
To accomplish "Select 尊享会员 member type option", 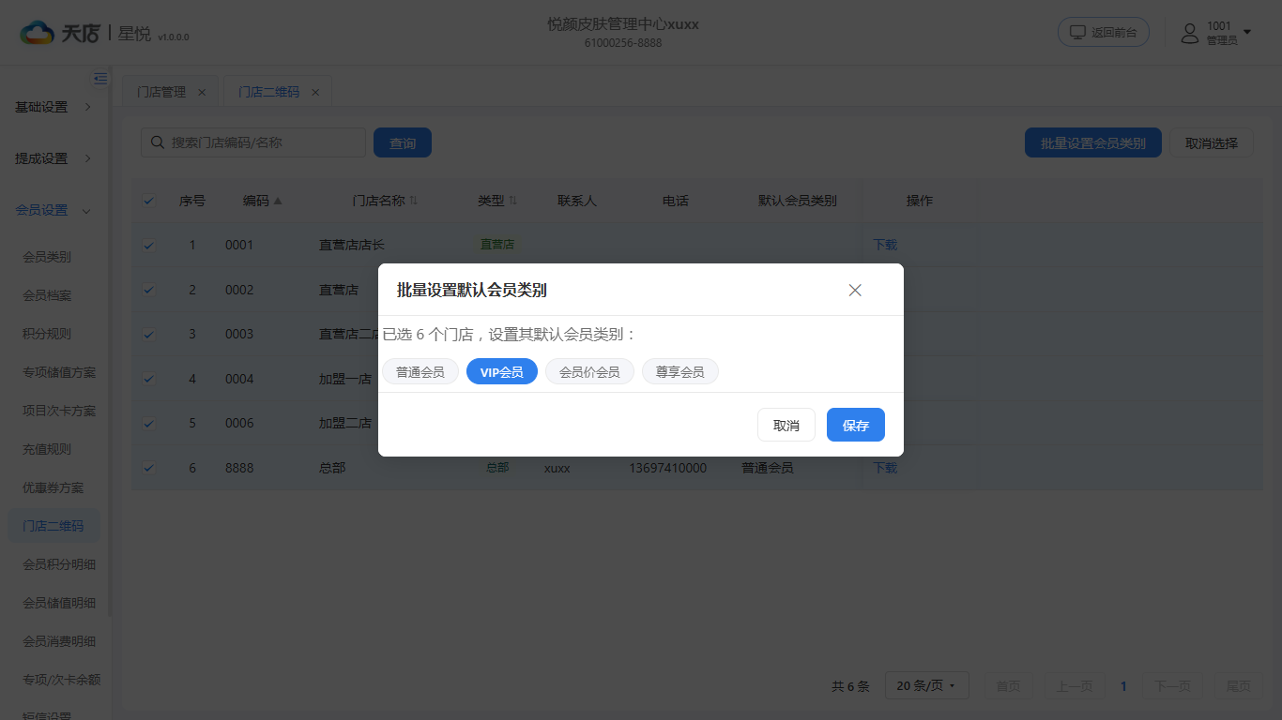I will point(680,371).
